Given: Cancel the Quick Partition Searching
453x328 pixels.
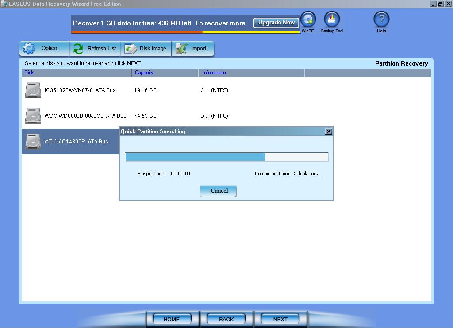Looking at the screenshot, I should pyautogui.click(x=218, y=191).
